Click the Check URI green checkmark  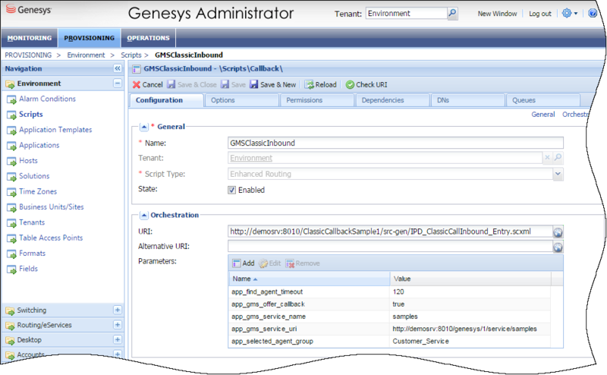[350, 84]
